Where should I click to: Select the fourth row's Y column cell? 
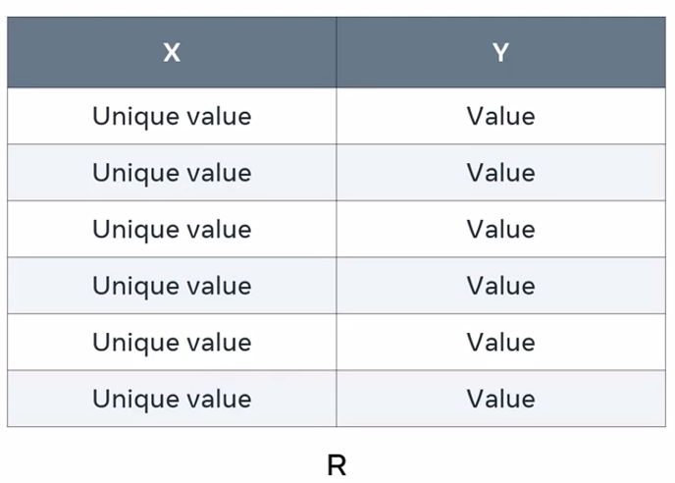coord(500,286)
